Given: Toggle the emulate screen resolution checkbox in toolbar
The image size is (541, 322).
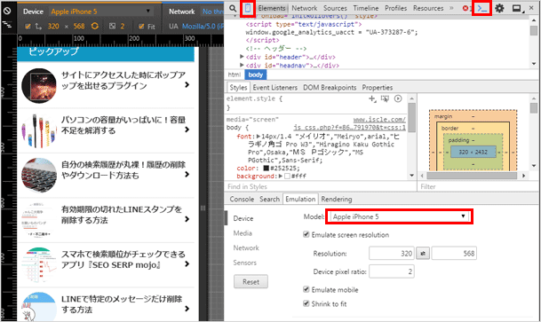Looking at the screenshot, I should [28, 27].
